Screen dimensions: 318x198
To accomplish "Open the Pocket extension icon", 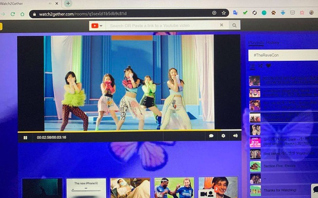I will [x=292, y=13].
